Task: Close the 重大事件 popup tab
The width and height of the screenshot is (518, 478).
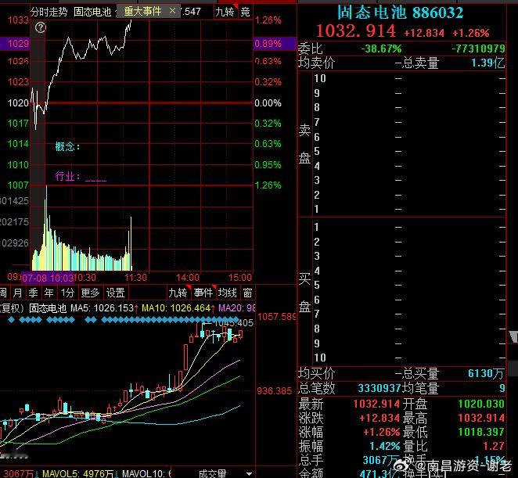Action: [x=172, y=11]
